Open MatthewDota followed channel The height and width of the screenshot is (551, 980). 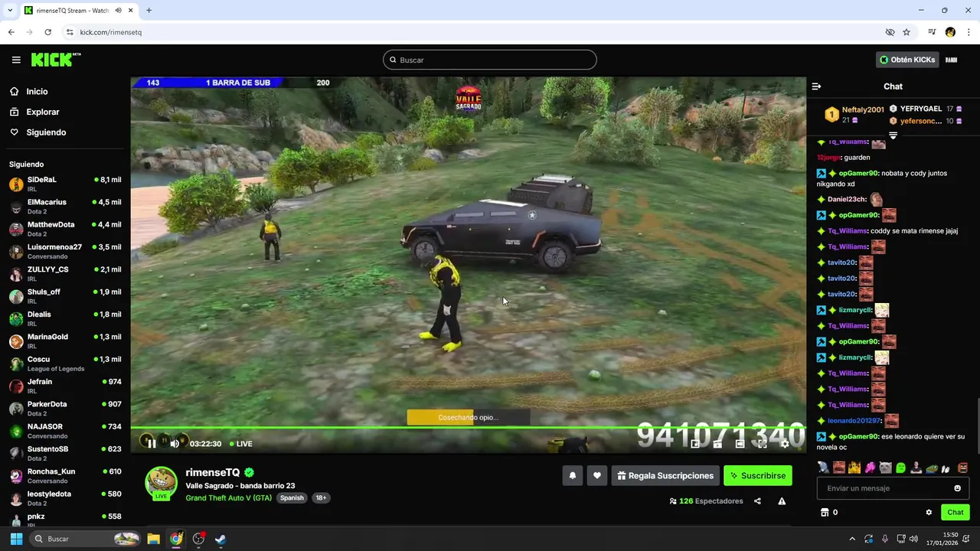click(65, 229)
